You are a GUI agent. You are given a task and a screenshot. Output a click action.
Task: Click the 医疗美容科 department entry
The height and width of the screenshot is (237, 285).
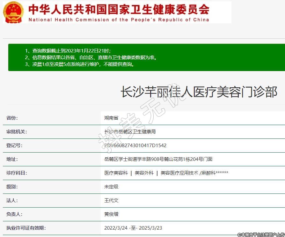(x=116, y=173)
